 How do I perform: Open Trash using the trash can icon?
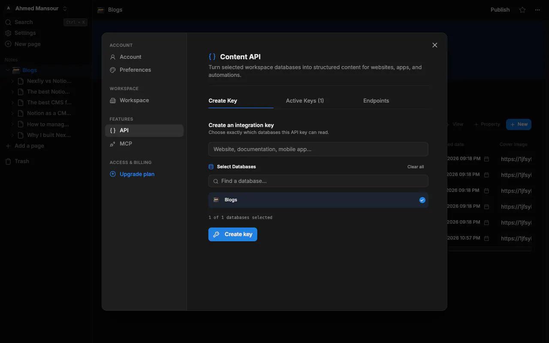tap(8, 161)
